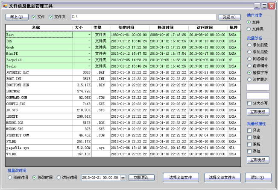Select the Tools folder row
Viewport: 278px width, 190px height.
[x=123, y=66]
